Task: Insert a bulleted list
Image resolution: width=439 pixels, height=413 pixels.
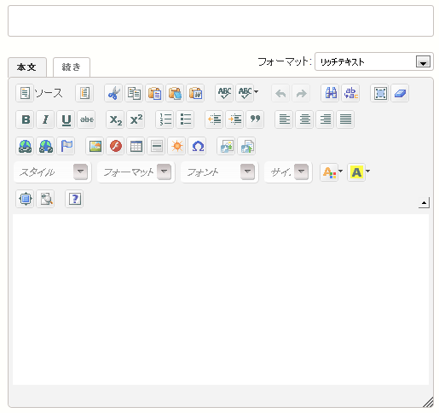Action: click(x=185, y=119)
